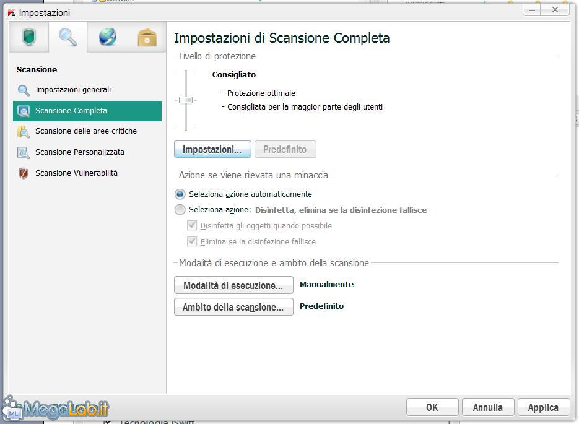Open 'Ambito della scansione...' dialog
579x424 pixels.
[x=233, y=307]
